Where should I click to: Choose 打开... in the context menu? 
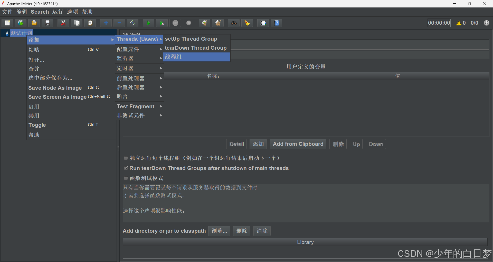(x=71, y=60)
